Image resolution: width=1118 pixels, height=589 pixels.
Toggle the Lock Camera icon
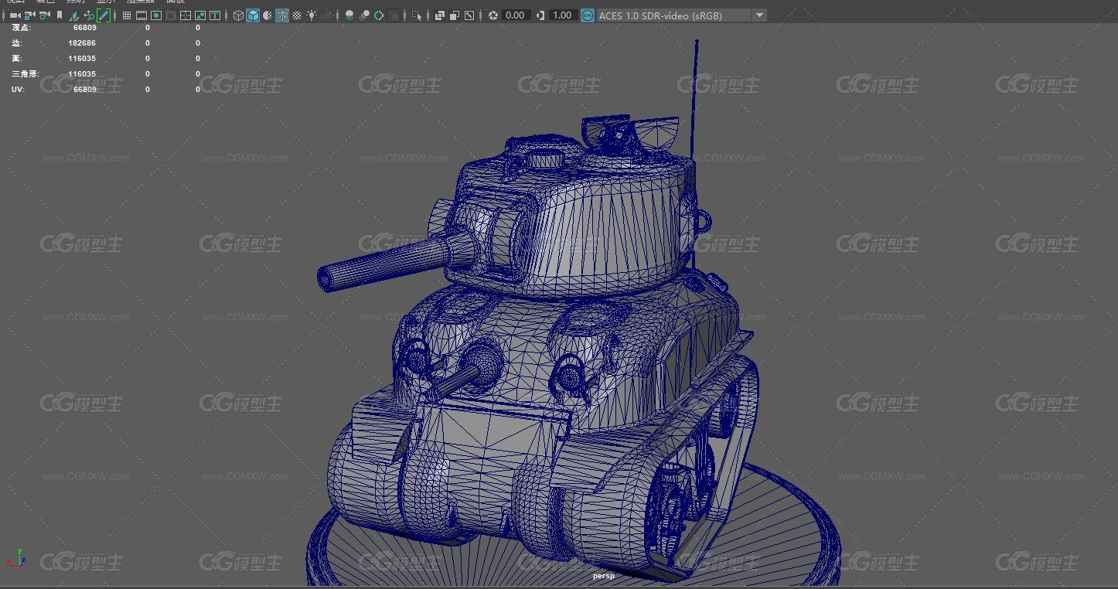29,15
